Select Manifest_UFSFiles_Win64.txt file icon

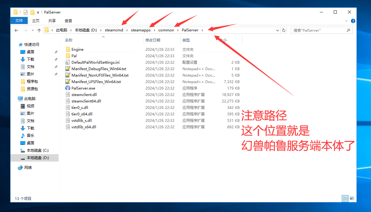pos(68,82)
